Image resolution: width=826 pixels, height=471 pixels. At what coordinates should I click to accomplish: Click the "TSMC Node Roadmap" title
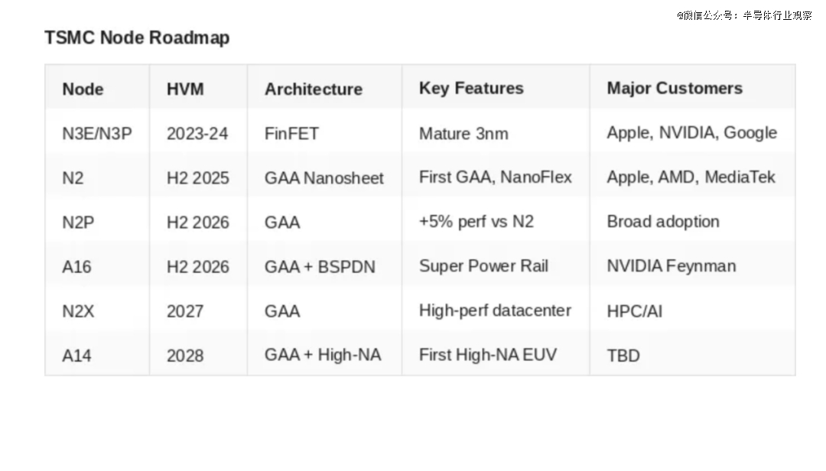(x=137, y=37)
